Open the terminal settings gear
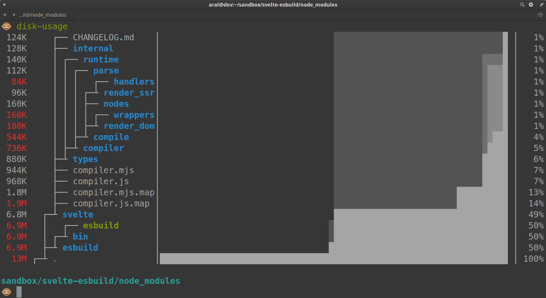 pyautogui.click(x=531, y=4)
